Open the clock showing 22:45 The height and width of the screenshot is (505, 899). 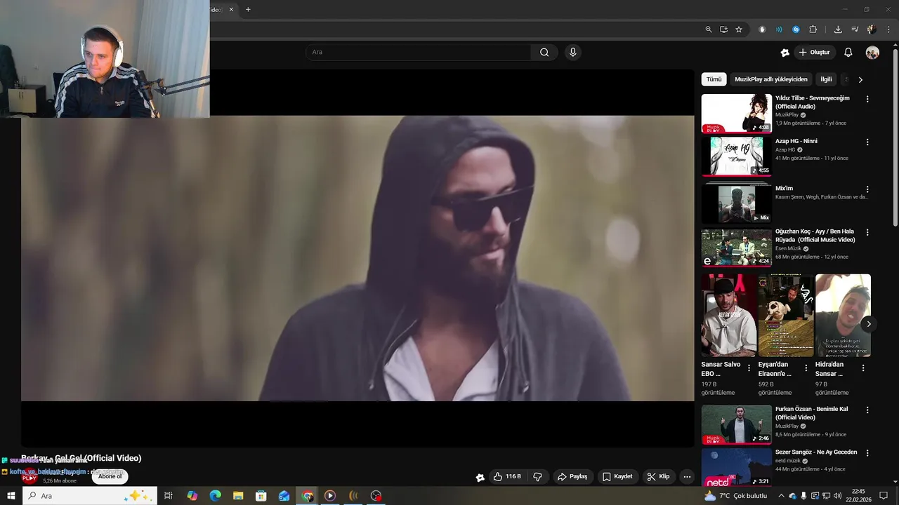[858, 496]
